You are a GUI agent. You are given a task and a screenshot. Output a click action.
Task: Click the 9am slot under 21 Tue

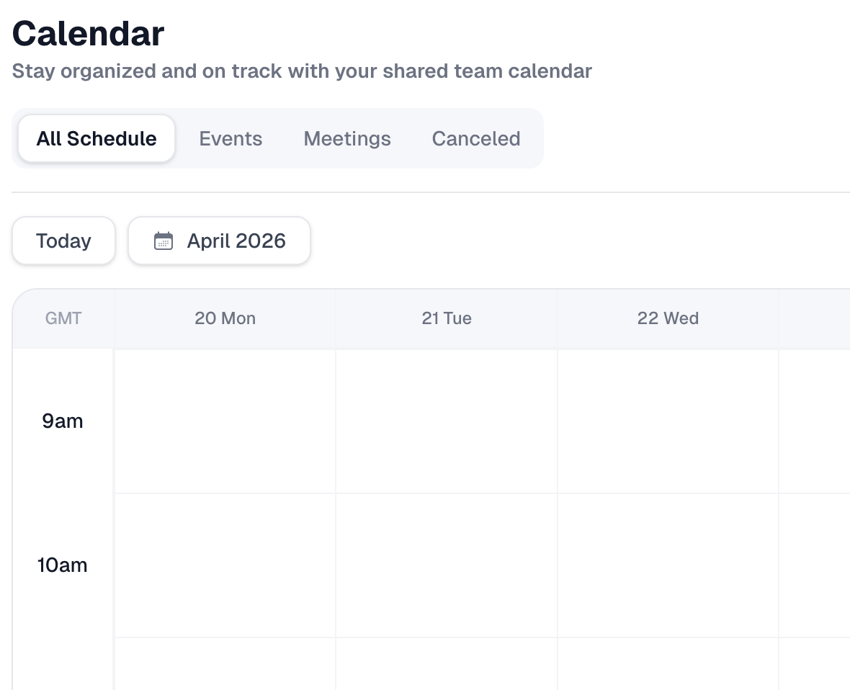[447, 421]
